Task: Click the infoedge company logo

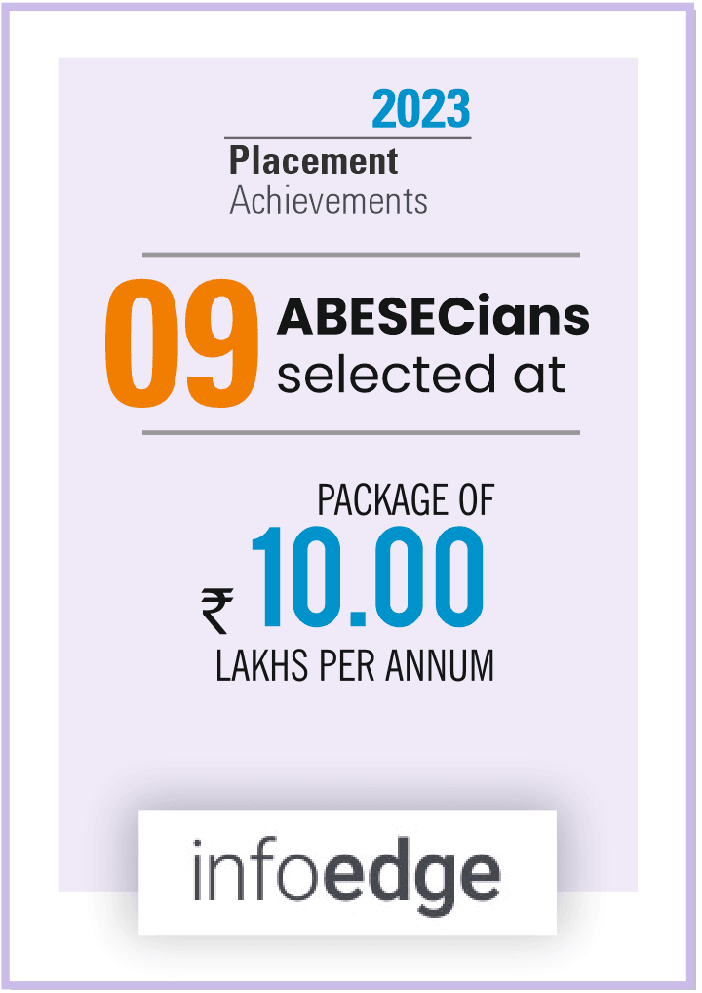Action: (347, 872)
